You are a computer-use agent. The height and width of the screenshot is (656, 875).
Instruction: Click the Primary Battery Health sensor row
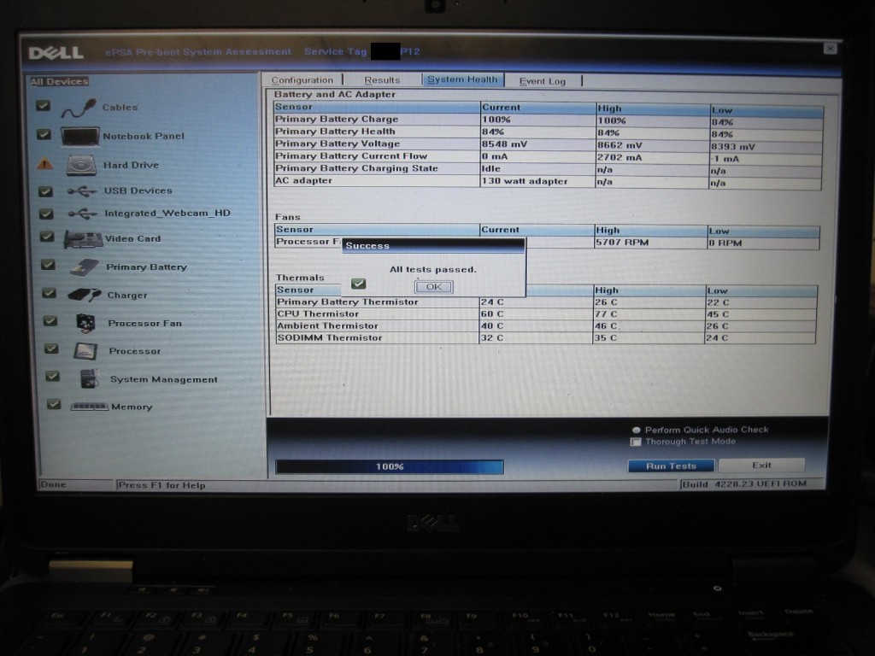point(548,132)
